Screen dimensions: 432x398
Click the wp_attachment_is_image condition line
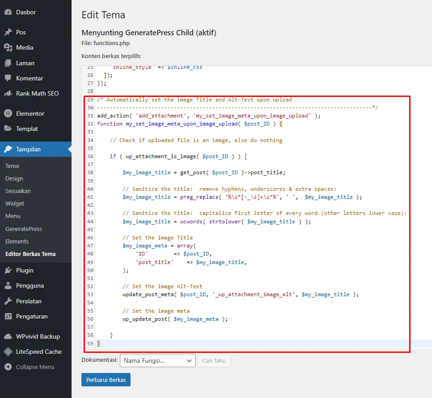tap(178, 156)
